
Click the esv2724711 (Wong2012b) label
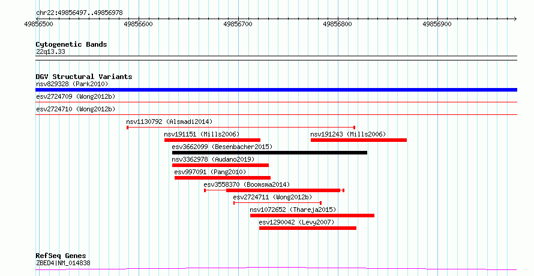point(272,197)
